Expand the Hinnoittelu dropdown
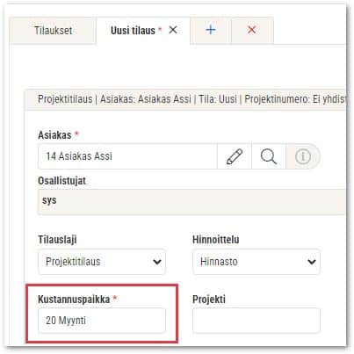The width and height of the screenshot is (354, 354). click(x=256, y=262)
